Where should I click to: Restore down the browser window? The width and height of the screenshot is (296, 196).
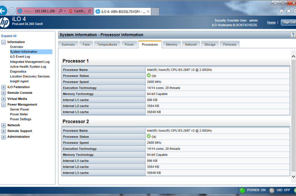(x=283, y=3)
